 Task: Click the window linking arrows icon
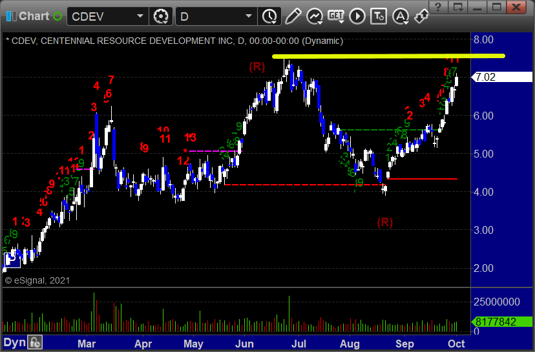[x=421, y=16]
